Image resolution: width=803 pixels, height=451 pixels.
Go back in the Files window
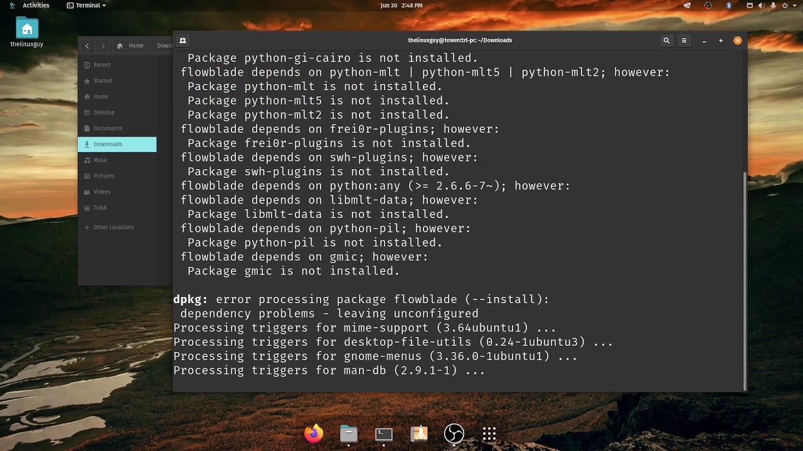[87, 46]
